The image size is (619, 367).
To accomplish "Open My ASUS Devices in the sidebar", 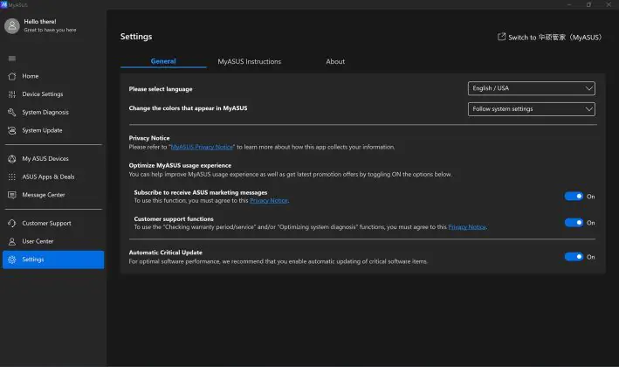I will tap(45, 159).
